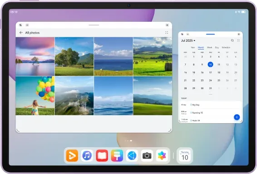Switch Calendar to Year view
257x174 pixels.
(x=193, y=47)
